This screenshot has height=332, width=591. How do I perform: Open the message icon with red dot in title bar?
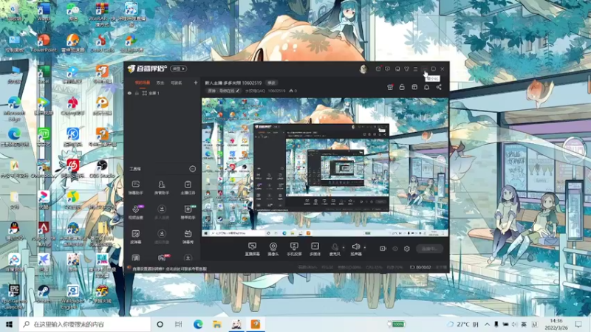point(378,69)
